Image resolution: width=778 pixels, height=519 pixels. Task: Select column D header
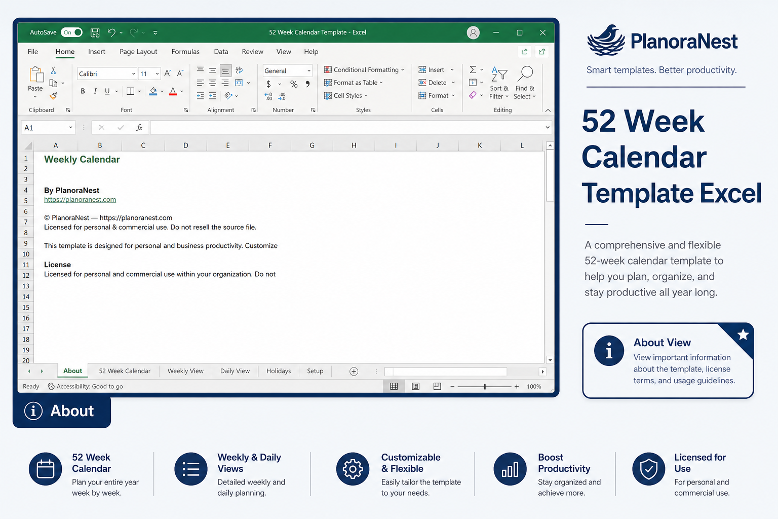[186, 145]
